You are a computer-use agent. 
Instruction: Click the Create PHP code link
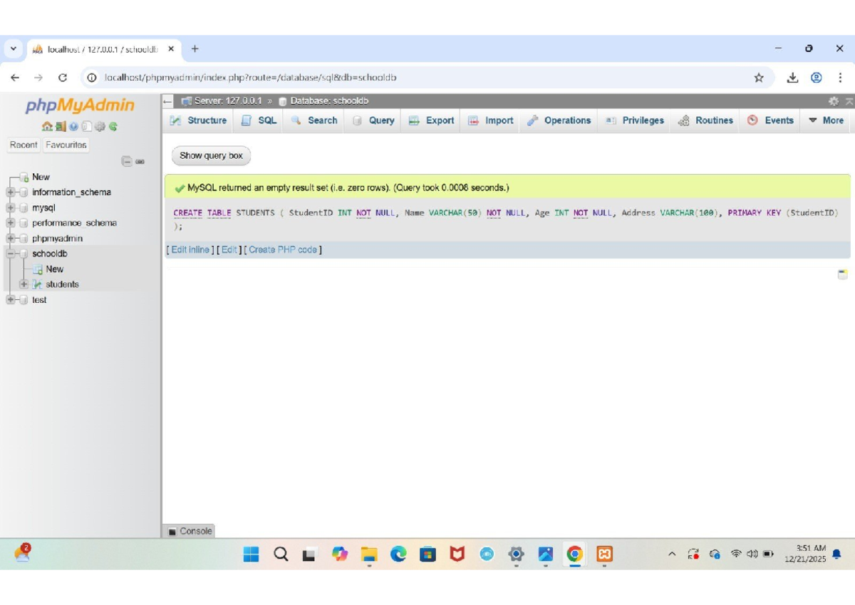[283, 250]
